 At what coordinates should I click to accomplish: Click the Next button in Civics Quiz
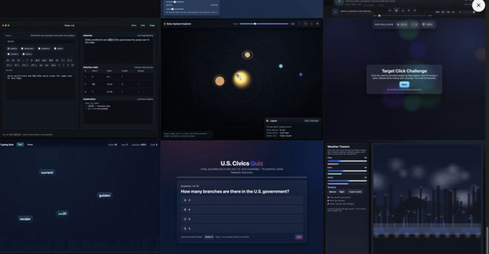click(x=299, y=237)
